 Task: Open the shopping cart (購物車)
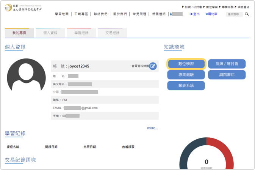(211, 14)
